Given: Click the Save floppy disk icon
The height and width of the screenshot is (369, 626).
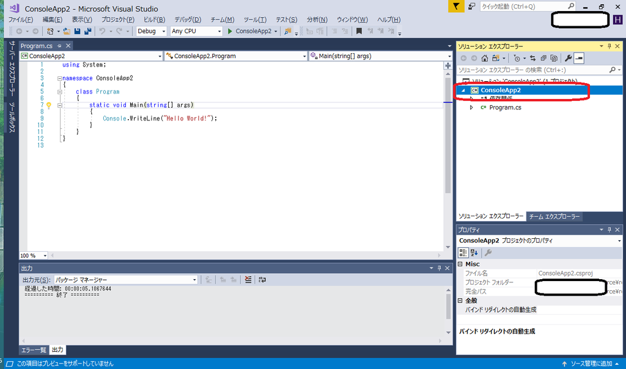Looking at the screenshot, I should pos(78,31).
